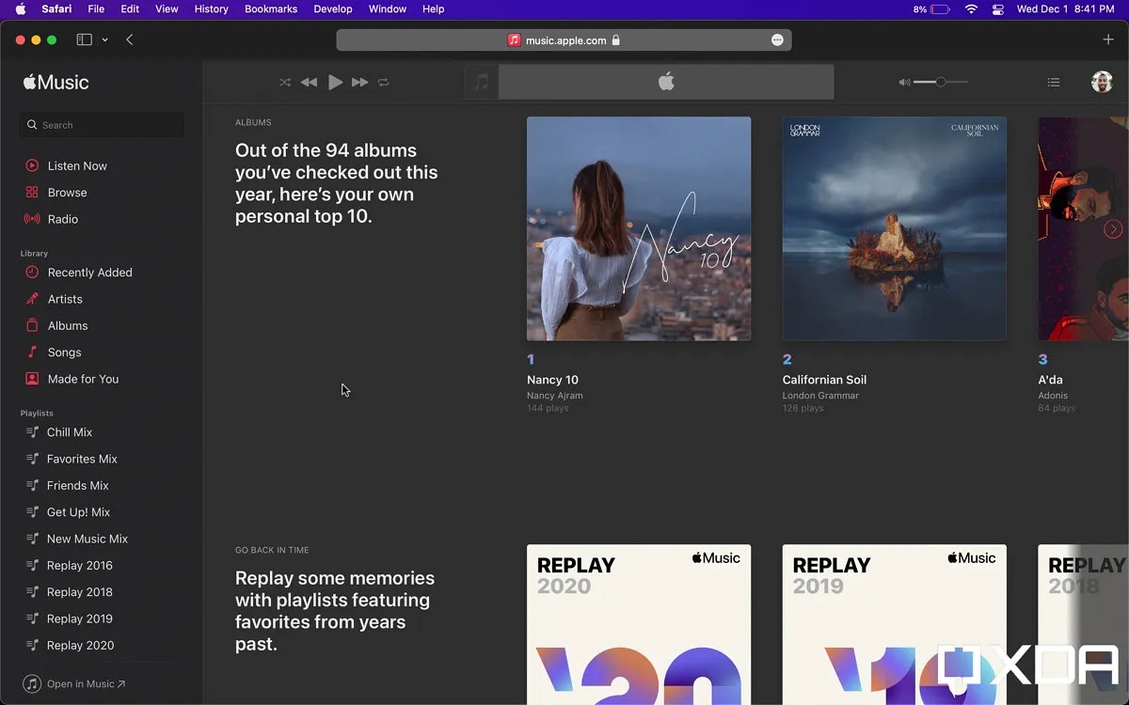Open Made for You
The height and width of the screenshot is (705, 1129).
82,379
